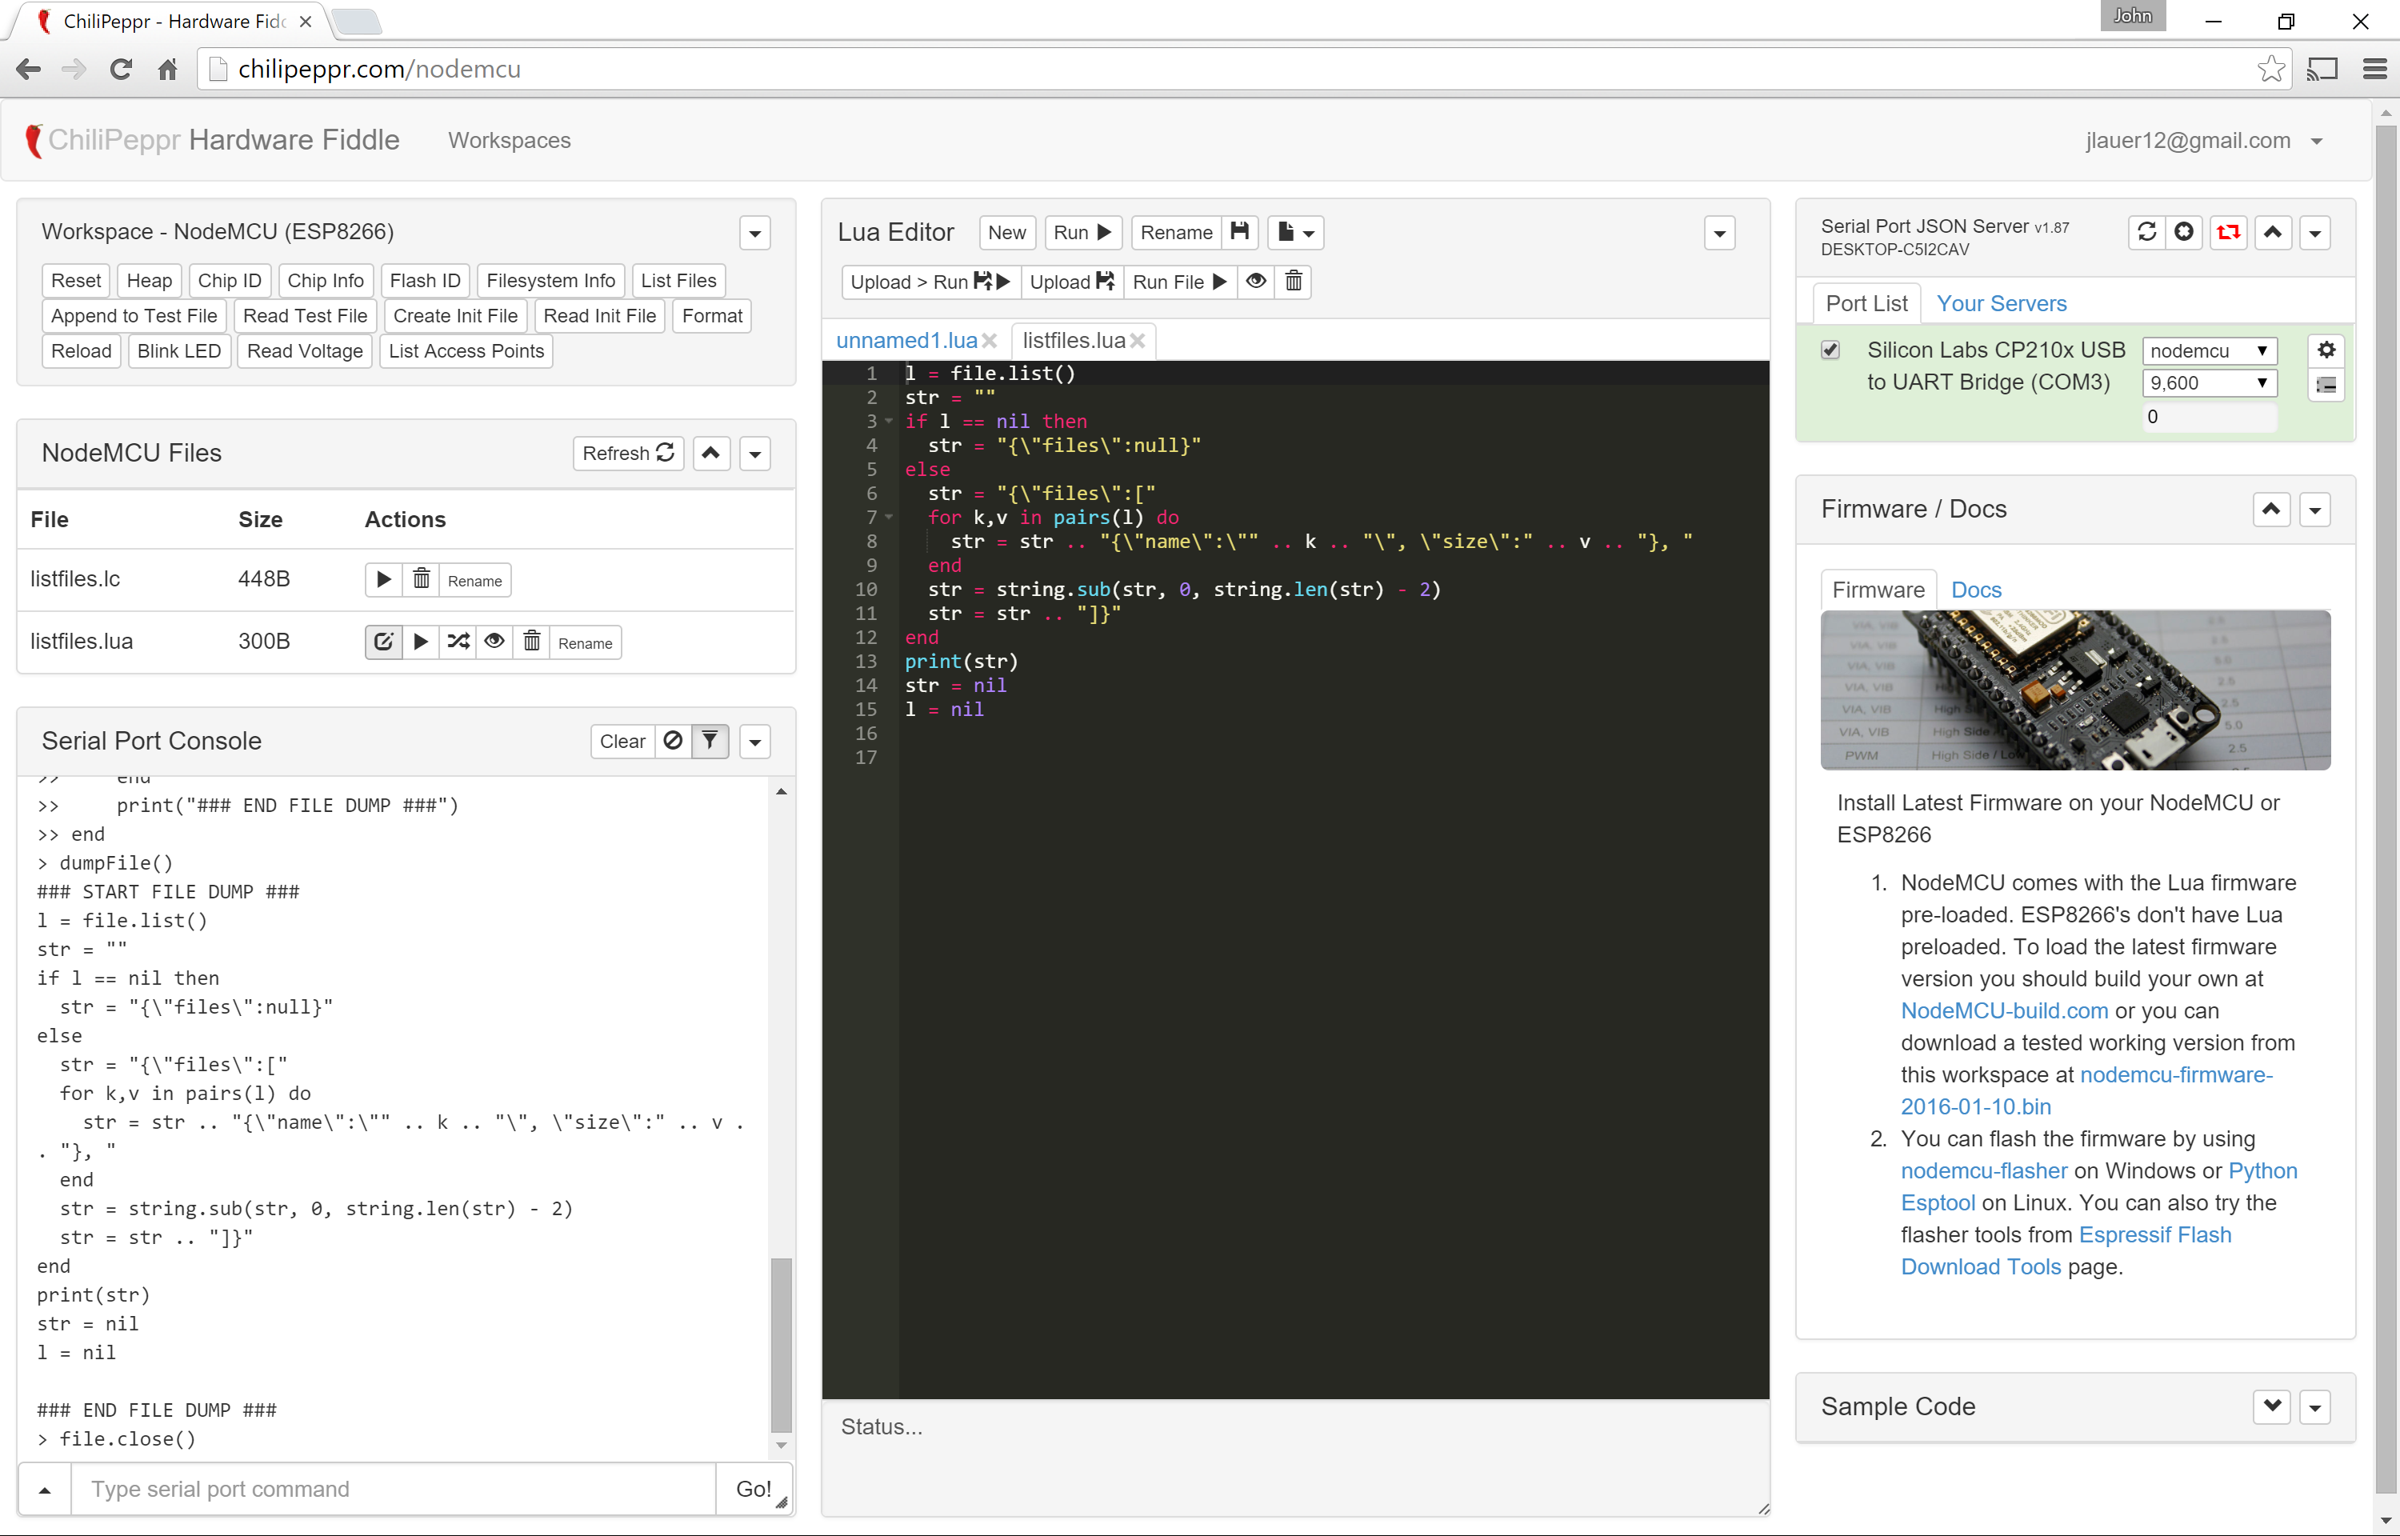Toggle the eye view icon for listfiles.lua
This screenshot has width=2400, height=1536.
(x=494, y=642)
